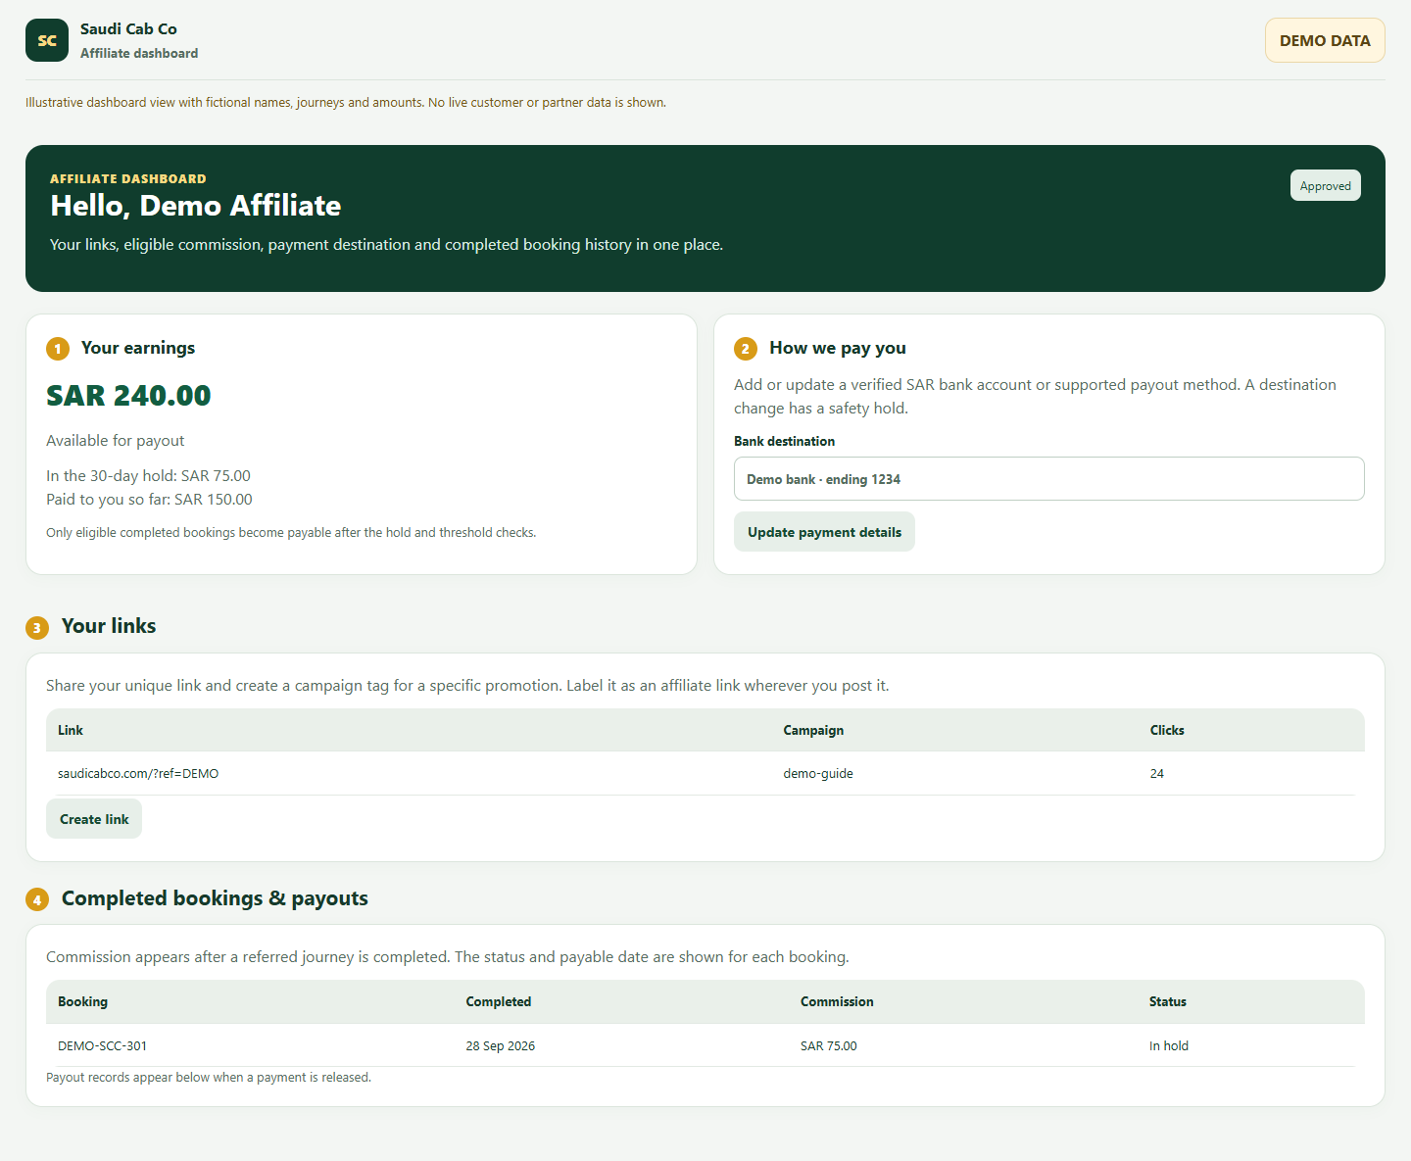
Task: Select booking DEMO-SCC-301
Action: [102, 1045]
